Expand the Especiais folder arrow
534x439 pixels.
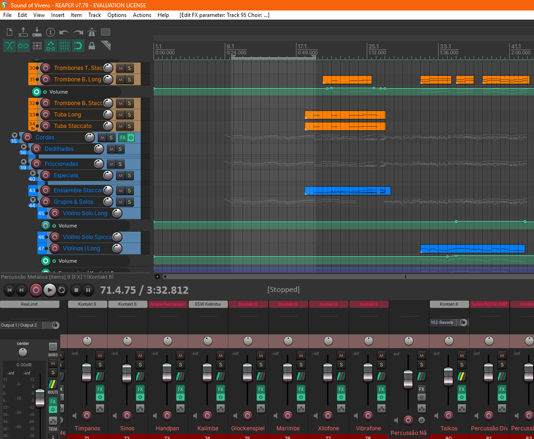(33, 173)
